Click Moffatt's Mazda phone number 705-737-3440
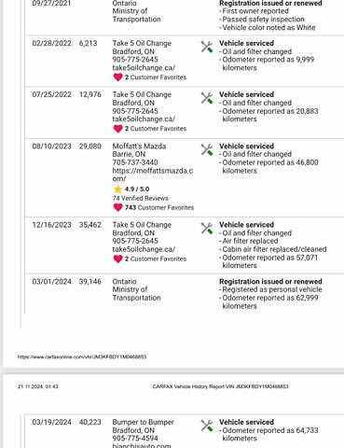The image size is (344, 448). [x=135, y=162]
